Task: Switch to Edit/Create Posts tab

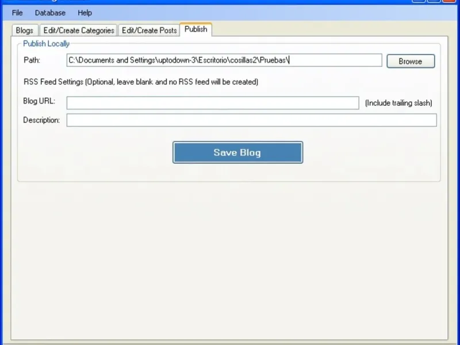Action: [x=149, y=30]
